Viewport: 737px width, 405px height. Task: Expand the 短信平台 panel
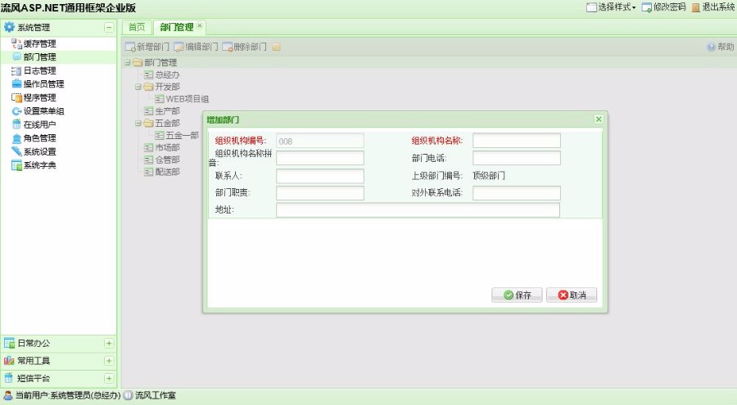tap(109, 378)
